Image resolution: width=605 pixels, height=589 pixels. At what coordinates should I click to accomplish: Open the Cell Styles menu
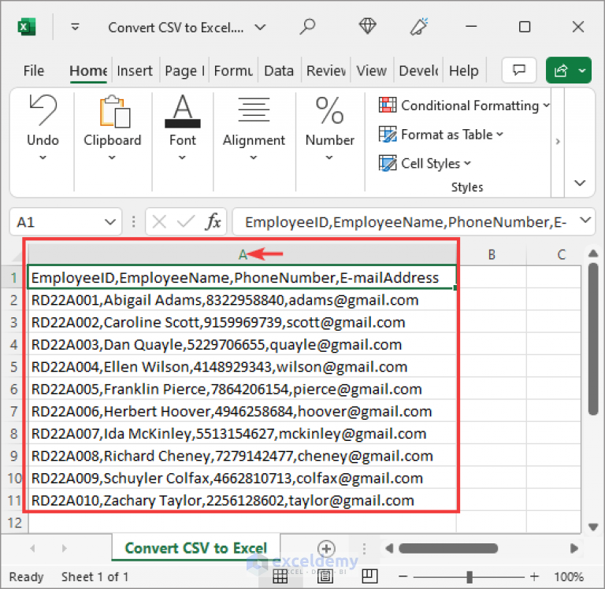click(x=425, y=163)
